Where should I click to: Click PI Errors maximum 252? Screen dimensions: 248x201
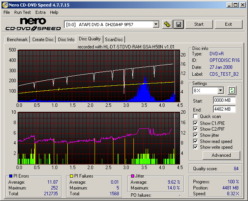click(54, 188)
